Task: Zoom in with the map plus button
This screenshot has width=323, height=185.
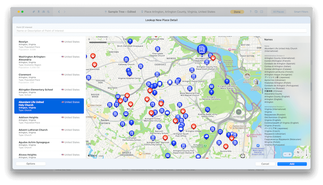Action: coord(289,155)
